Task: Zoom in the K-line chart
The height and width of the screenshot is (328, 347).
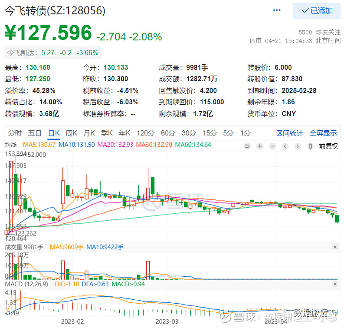Action: tap(260, 146)
